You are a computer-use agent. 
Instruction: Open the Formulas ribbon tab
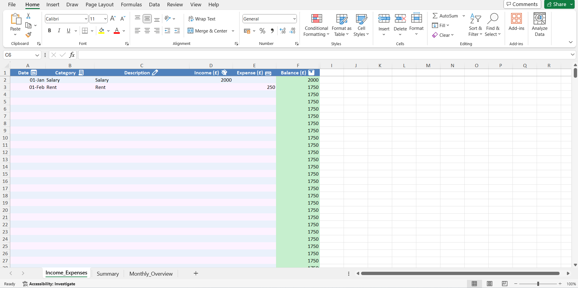pos(131,5)
